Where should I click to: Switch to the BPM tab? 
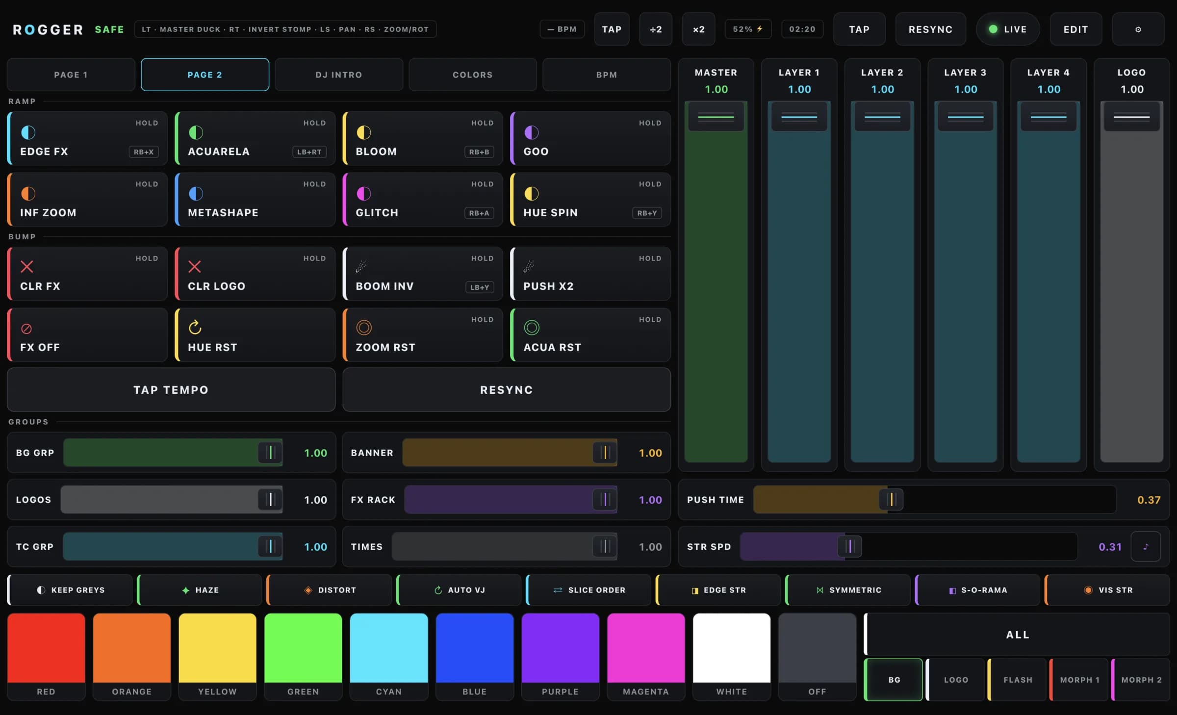tap(607, 75)
